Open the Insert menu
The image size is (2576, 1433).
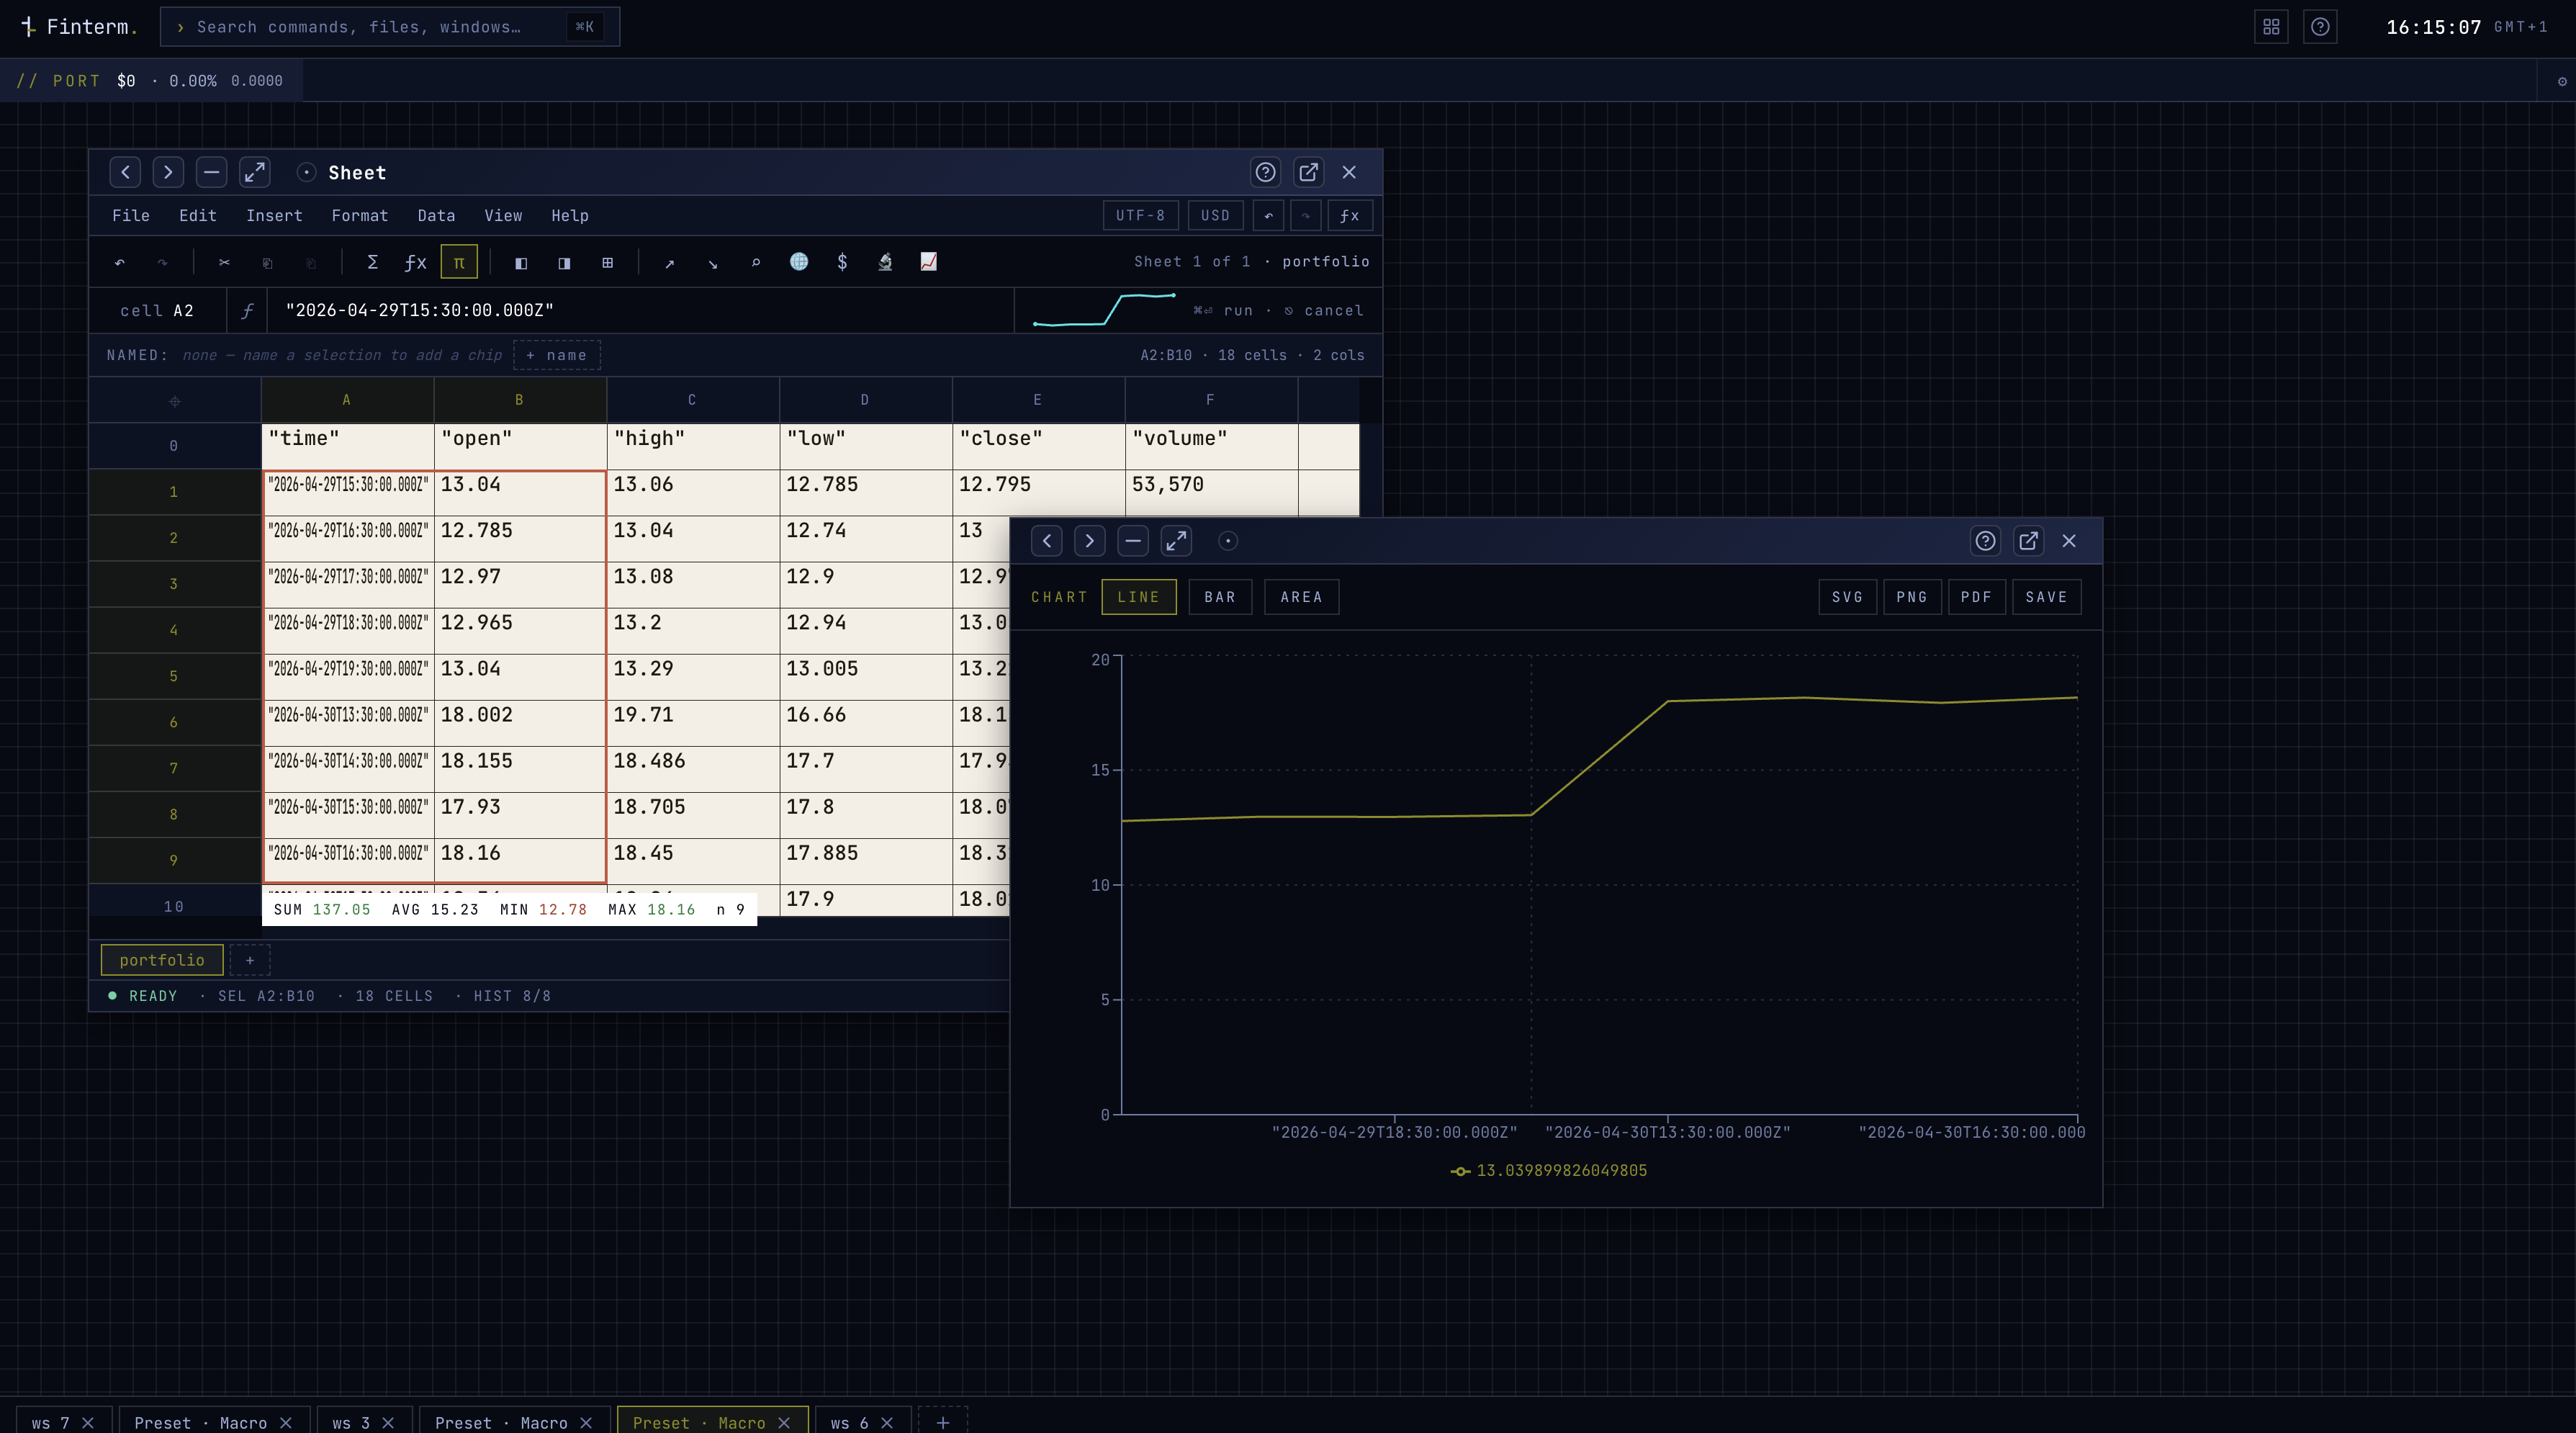point(274,215)
